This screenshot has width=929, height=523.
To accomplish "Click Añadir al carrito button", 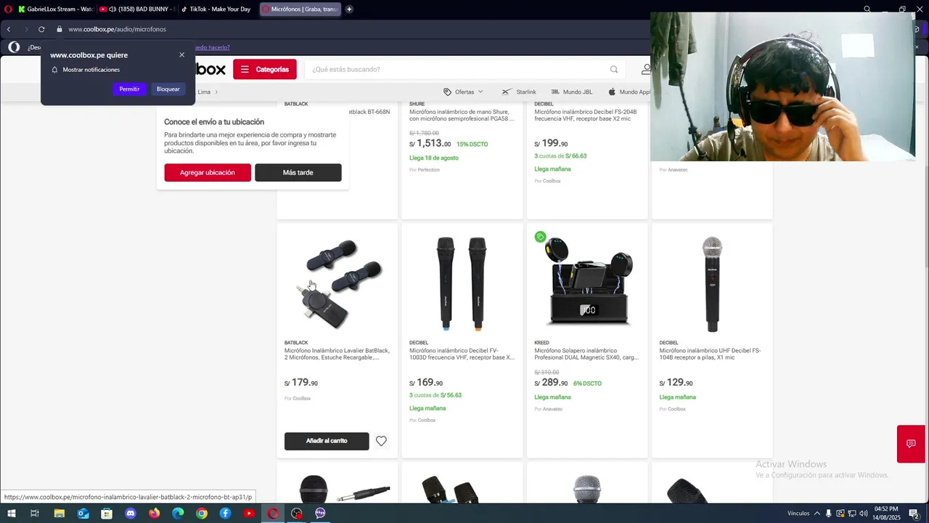I will coord(327,441).
